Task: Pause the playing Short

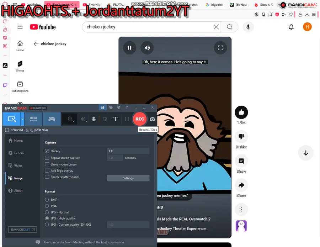Action: [x=129, y=48]
